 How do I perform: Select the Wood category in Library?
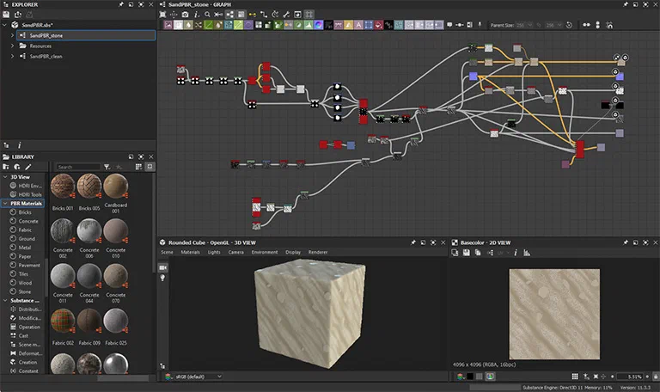click(x=25, y=283)
